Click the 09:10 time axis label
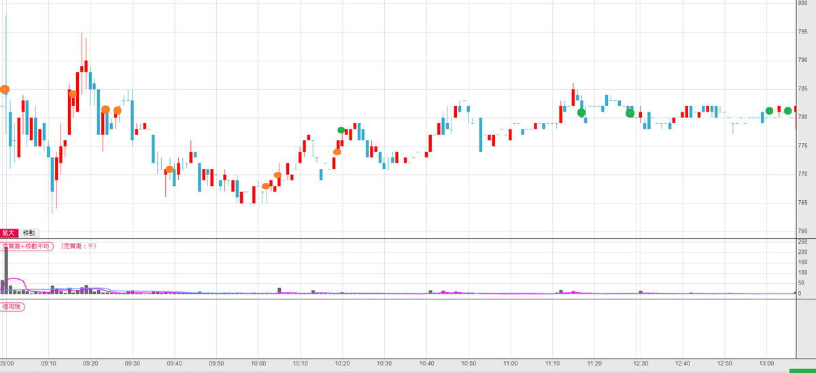Image resolution: width=816 pixels, height=373 pixels. pyautogui.click(x=49, y=363)
